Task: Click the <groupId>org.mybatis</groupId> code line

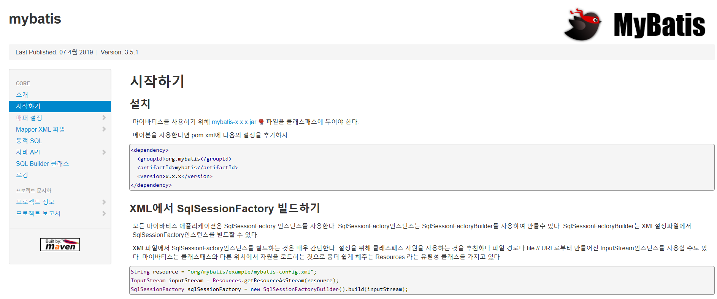Action: click(184, 159)
